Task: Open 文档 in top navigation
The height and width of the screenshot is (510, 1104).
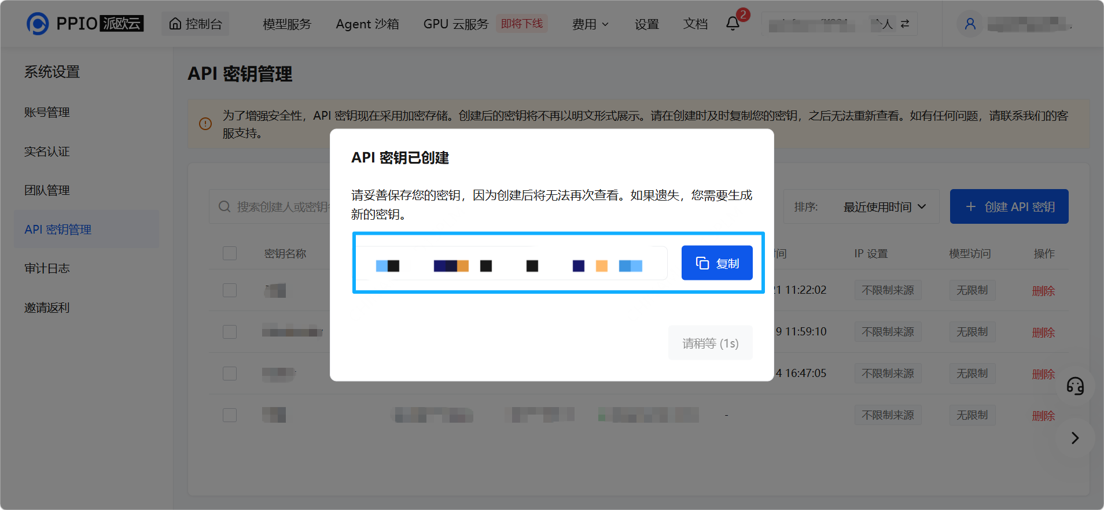Action: [695, 24]
